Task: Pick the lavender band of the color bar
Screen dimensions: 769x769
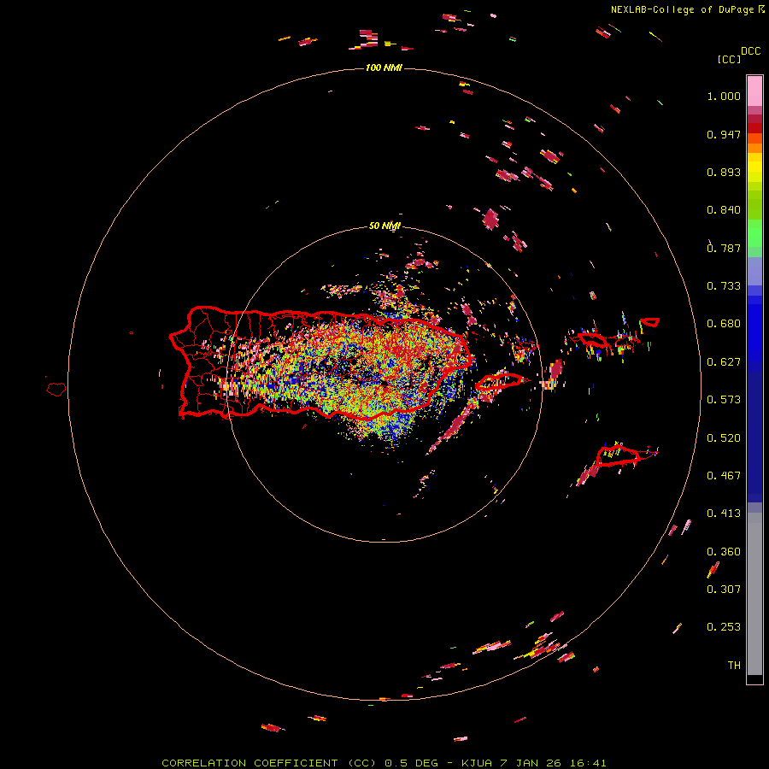Action: click(754, 271)
